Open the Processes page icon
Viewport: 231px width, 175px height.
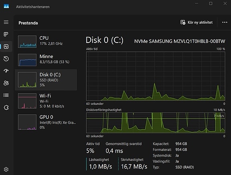pos(6,34)
